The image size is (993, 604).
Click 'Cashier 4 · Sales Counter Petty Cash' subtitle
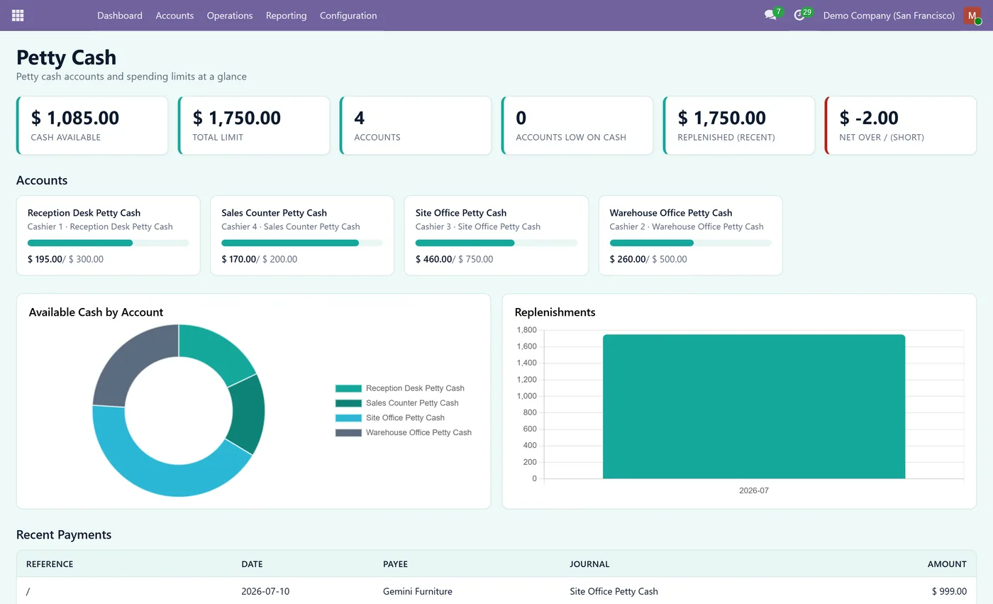(291, 227)
